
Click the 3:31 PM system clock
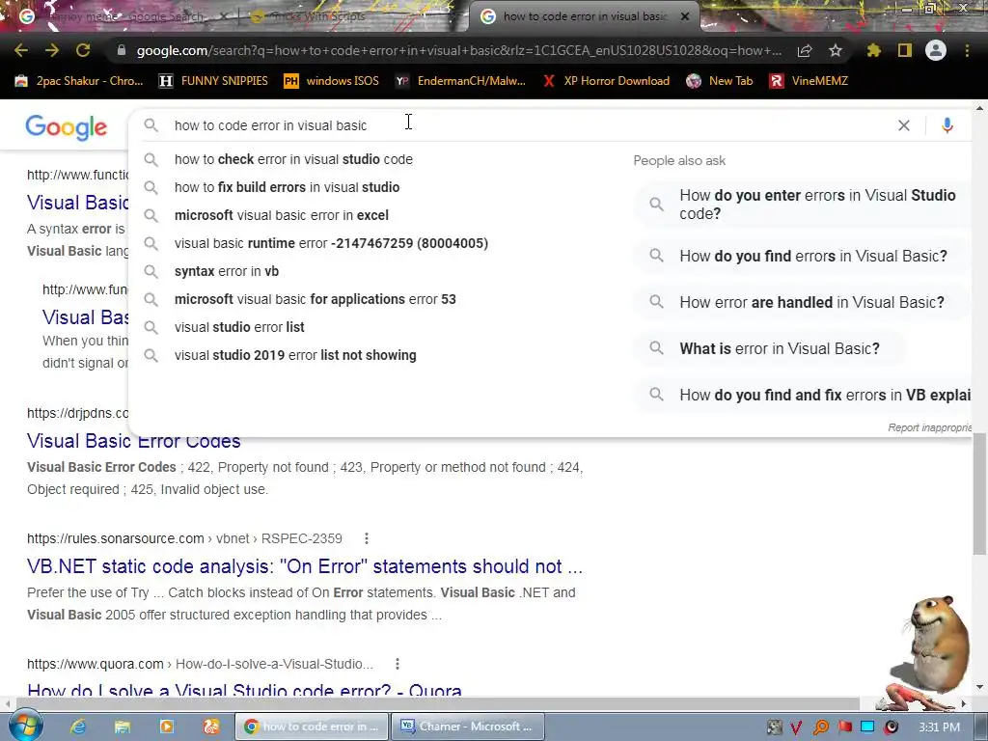pyautogui.click(x=939, y=727)
